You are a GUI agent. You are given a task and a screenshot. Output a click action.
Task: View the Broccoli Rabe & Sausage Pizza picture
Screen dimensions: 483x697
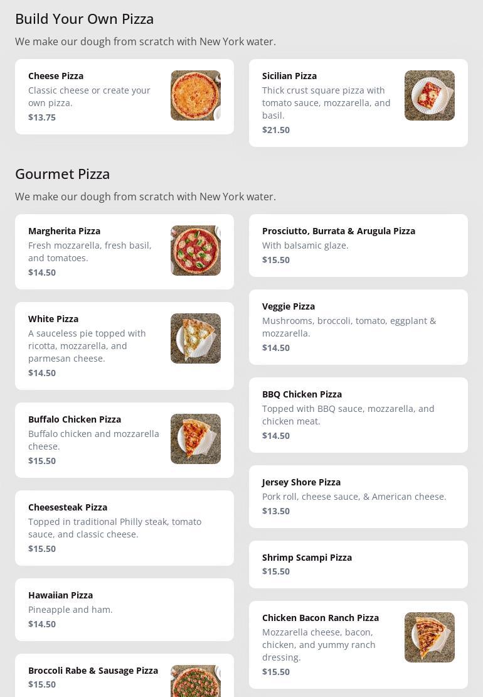click(195, 681)
